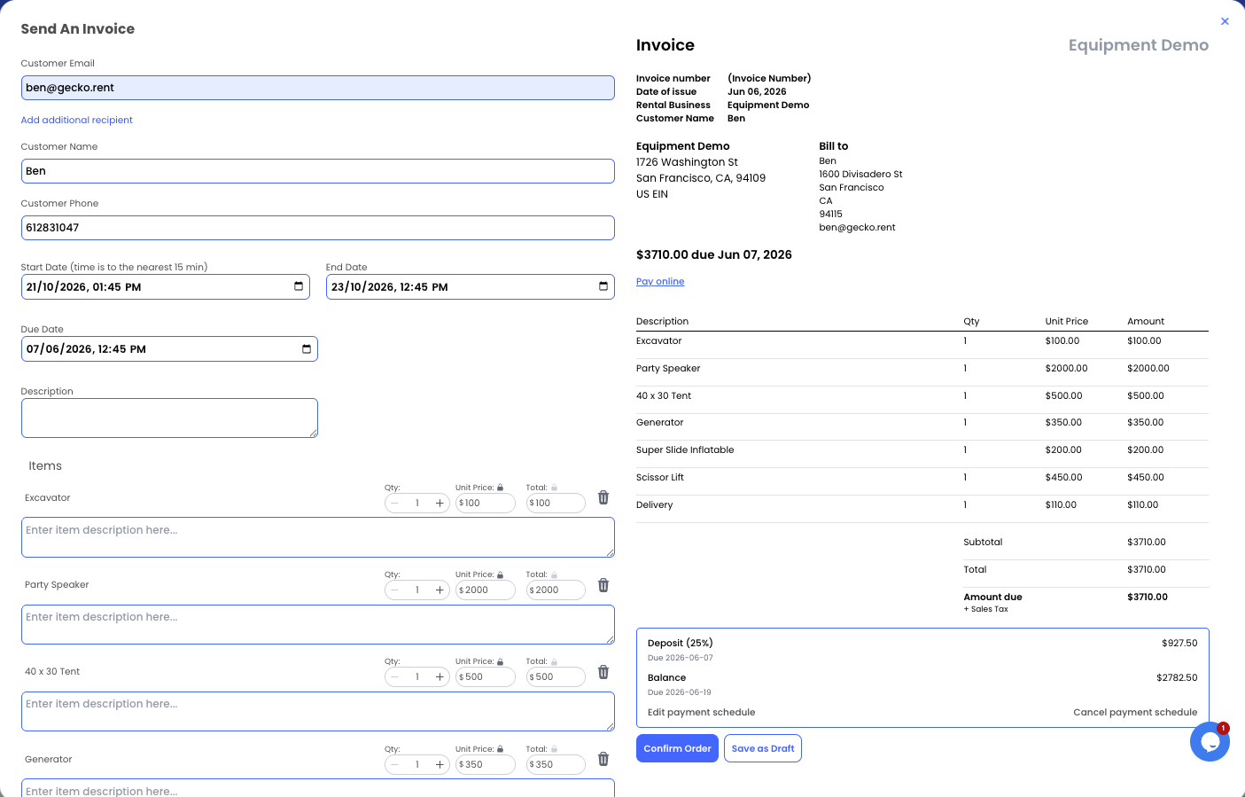Edit the 40 x 30 Tent total field
This screenshot has width=1245, height=797.
[x=556, y=676]
